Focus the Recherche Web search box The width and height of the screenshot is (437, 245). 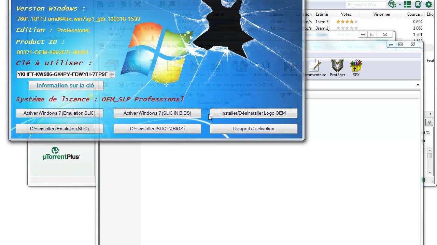(x=366, y=4)
